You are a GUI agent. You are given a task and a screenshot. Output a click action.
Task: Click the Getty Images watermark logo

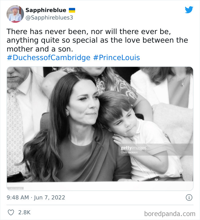pos(133,148)
